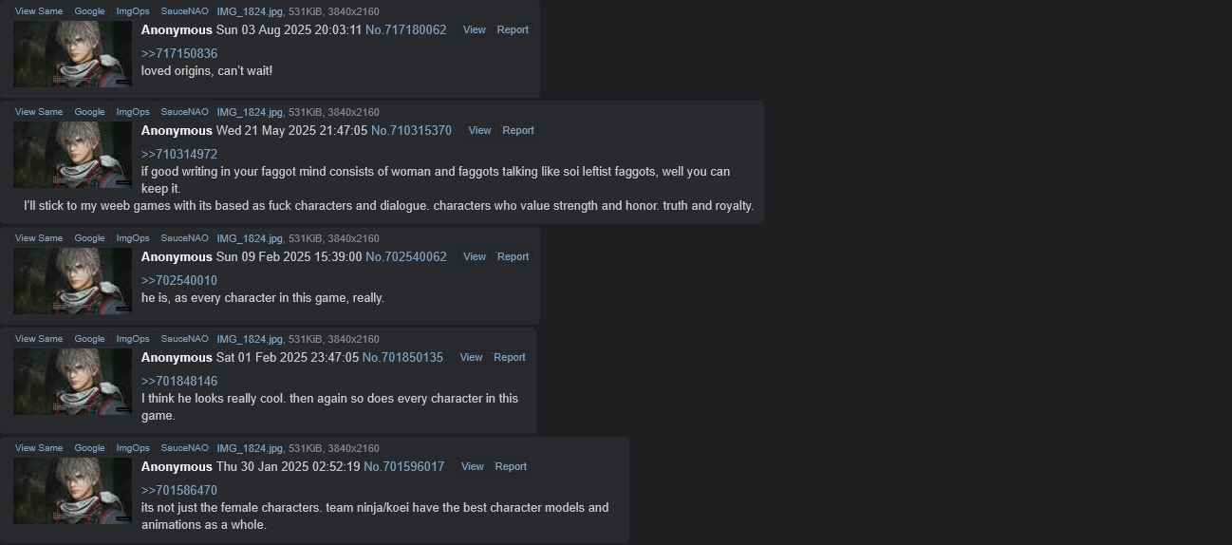Click Google image search on third post

tap(89, 238)
